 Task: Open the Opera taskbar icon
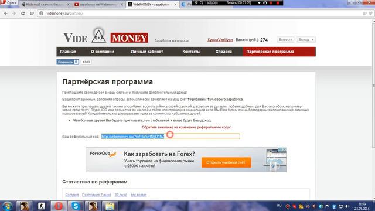click(x=59, y=206)
